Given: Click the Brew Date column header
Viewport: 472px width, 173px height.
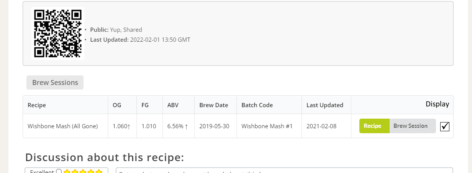Looking at the screenshot, I should [214, 105].
